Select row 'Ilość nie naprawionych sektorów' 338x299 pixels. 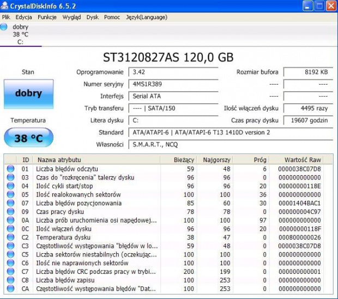tap(168, 263)
